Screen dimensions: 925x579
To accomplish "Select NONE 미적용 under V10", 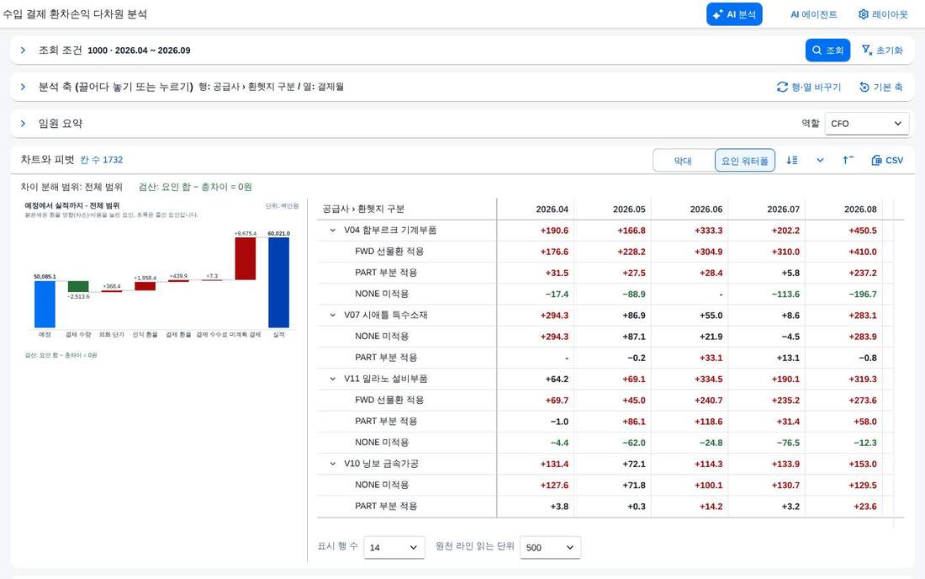I will [382, 485].
